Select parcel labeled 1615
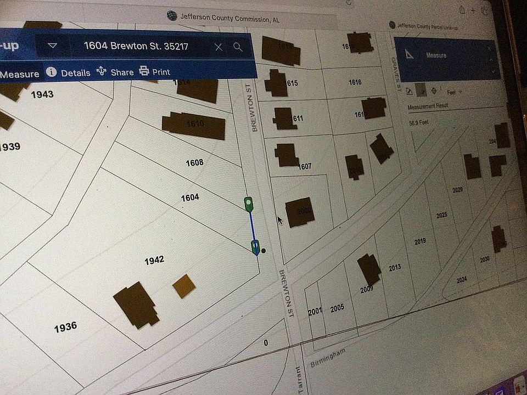 291,83
